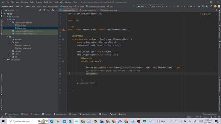Open the Gradle right sidebar panel
The width and height of the screenshot is (221, 124).
coord(220,44)
